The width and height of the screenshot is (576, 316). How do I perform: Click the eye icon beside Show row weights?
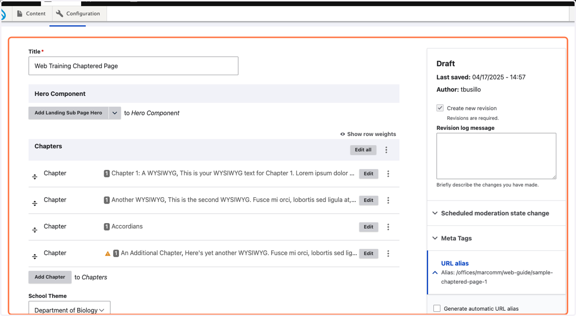tap(343, 134)
